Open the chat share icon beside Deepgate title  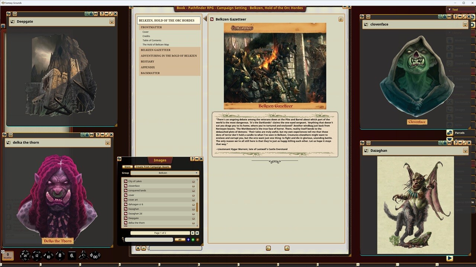(112, 22)
